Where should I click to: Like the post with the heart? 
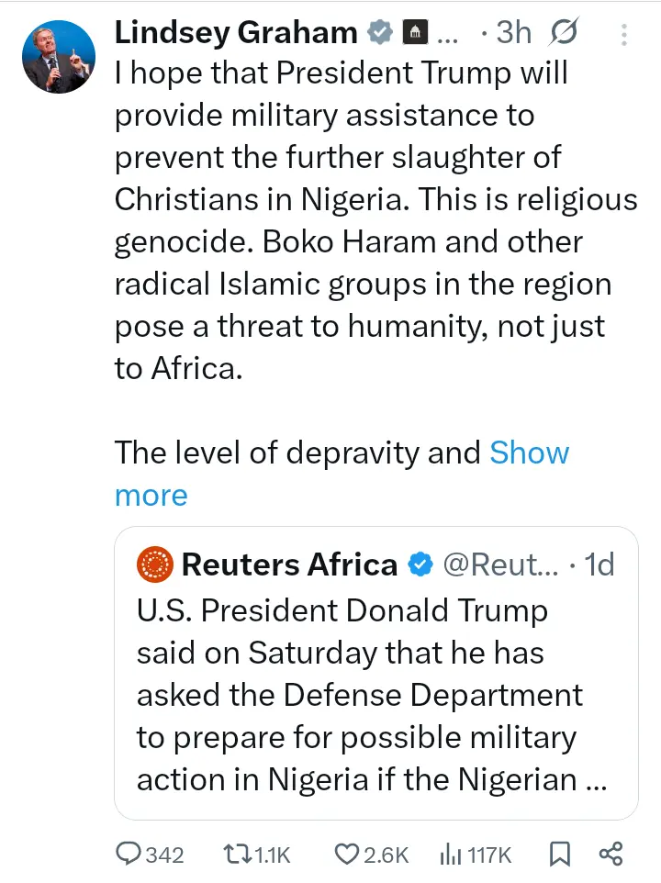[345, 854]
